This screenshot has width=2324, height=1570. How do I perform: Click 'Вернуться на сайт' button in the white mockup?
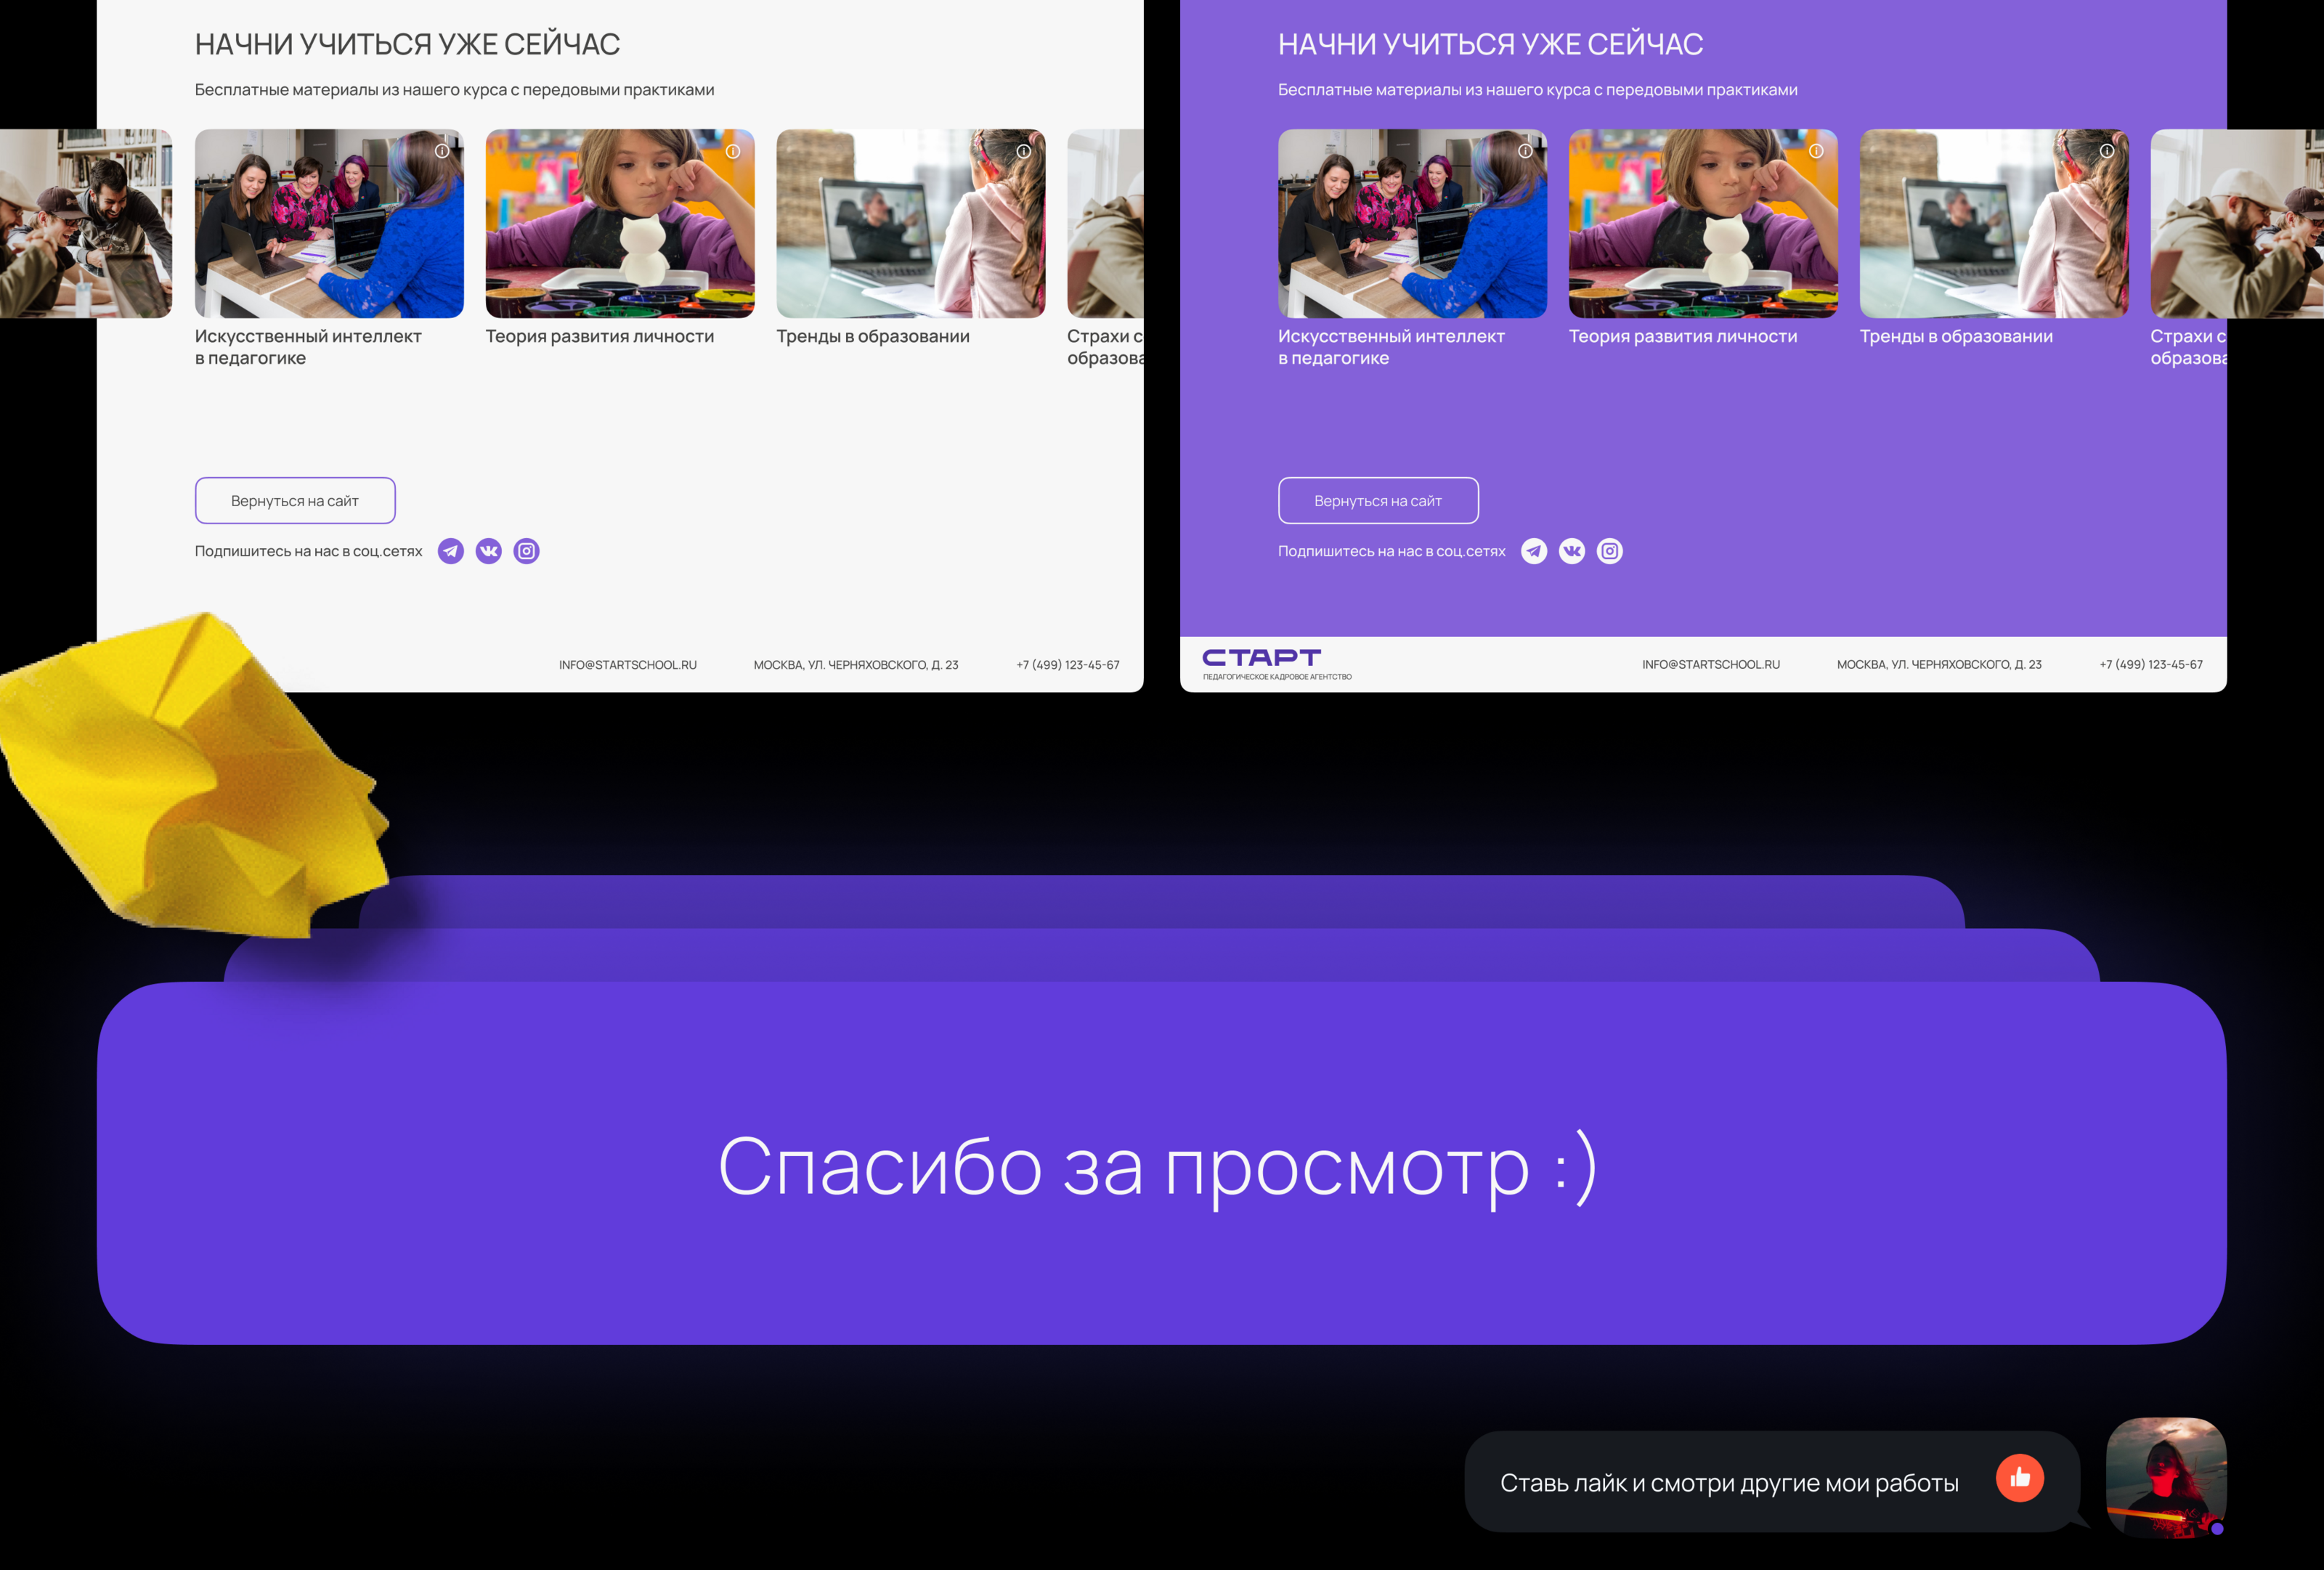[x=295, y=501]
